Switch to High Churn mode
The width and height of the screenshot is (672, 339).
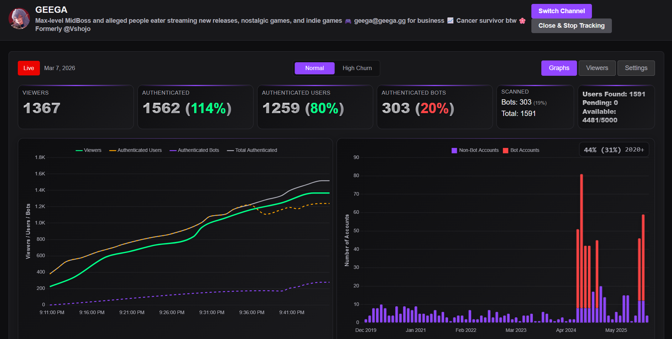coord(357,68)
